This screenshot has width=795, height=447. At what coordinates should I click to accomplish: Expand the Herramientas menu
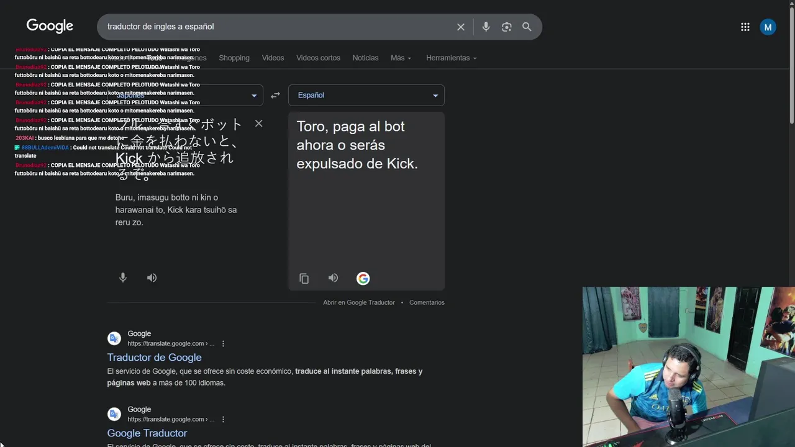coord(452,58)
